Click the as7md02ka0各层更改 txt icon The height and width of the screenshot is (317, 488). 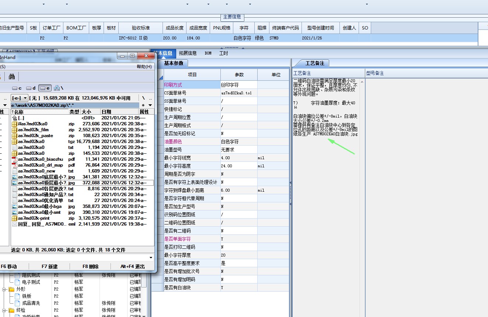tap(14, 189)
